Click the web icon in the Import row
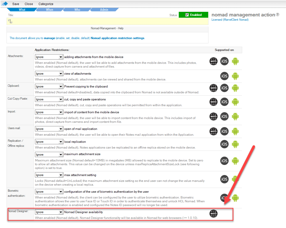Viewport: 286px width, 228px height. pos(213,116)
